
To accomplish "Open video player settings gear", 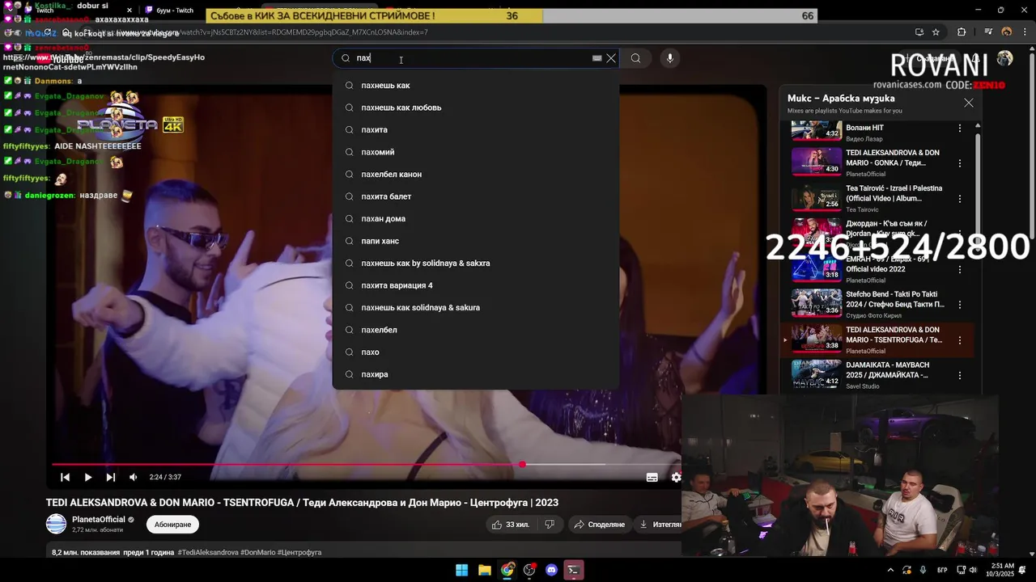I will pos(676,477).
